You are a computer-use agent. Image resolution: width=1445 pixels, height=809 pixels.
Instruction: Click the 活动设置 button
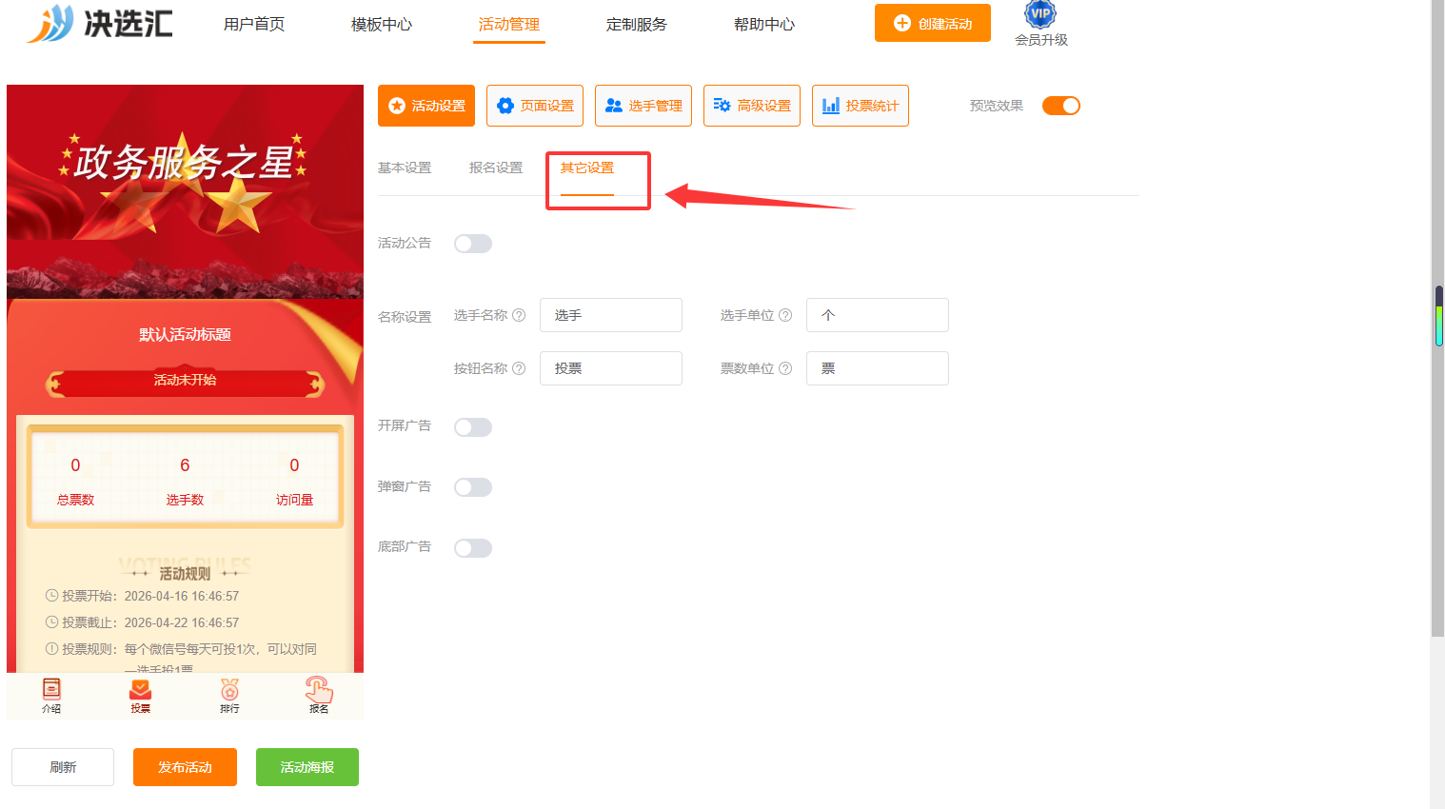pyautogui.click(x=426, y=106)
